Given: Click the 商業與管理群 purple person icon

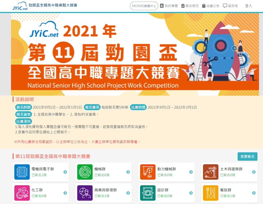Looking at the screenshot, I should point(85,193).
